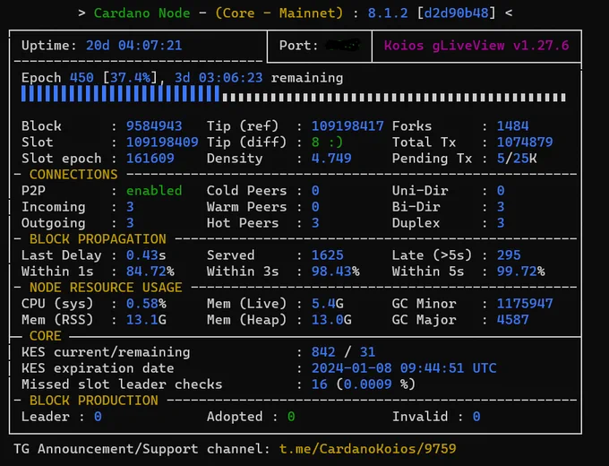Select the Hot Peers value 3
This screenshot has height=466, width=609.
315,223
